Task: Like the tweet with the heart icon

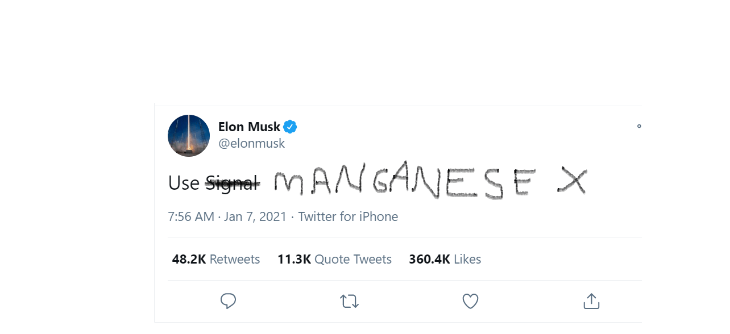Action: coord(470,301)
